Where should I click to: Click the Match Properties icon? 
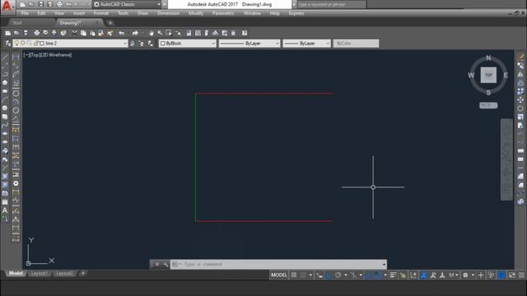[x=110, y=33]
